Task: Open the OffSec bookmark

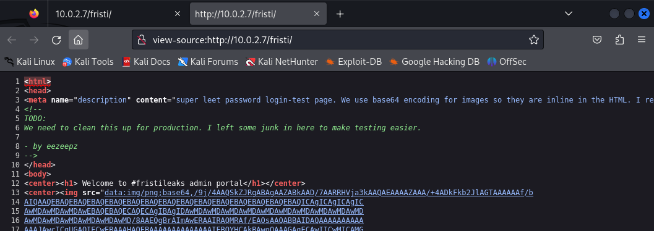Action: click(507, 62)
